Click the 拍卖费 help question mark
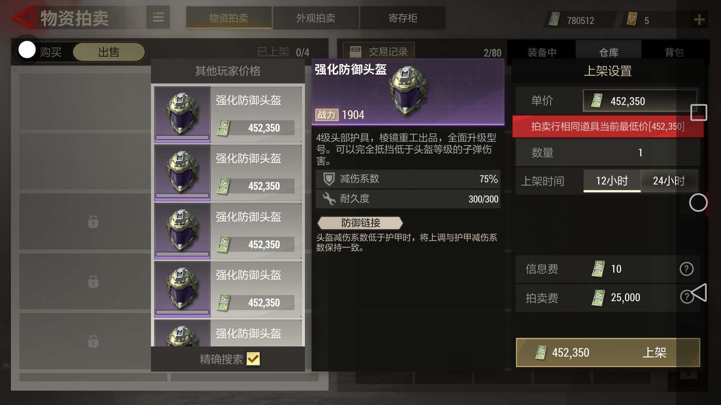 coord(686,297)
